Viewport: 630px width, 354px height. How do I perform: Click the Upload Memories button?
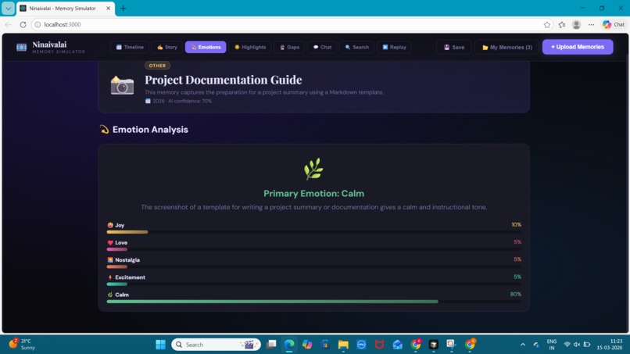coord(578,47)
